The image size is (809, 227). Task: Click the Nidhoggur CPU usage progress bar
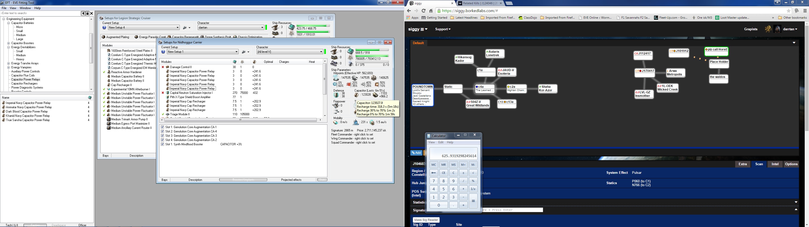[x=372, y=50]
